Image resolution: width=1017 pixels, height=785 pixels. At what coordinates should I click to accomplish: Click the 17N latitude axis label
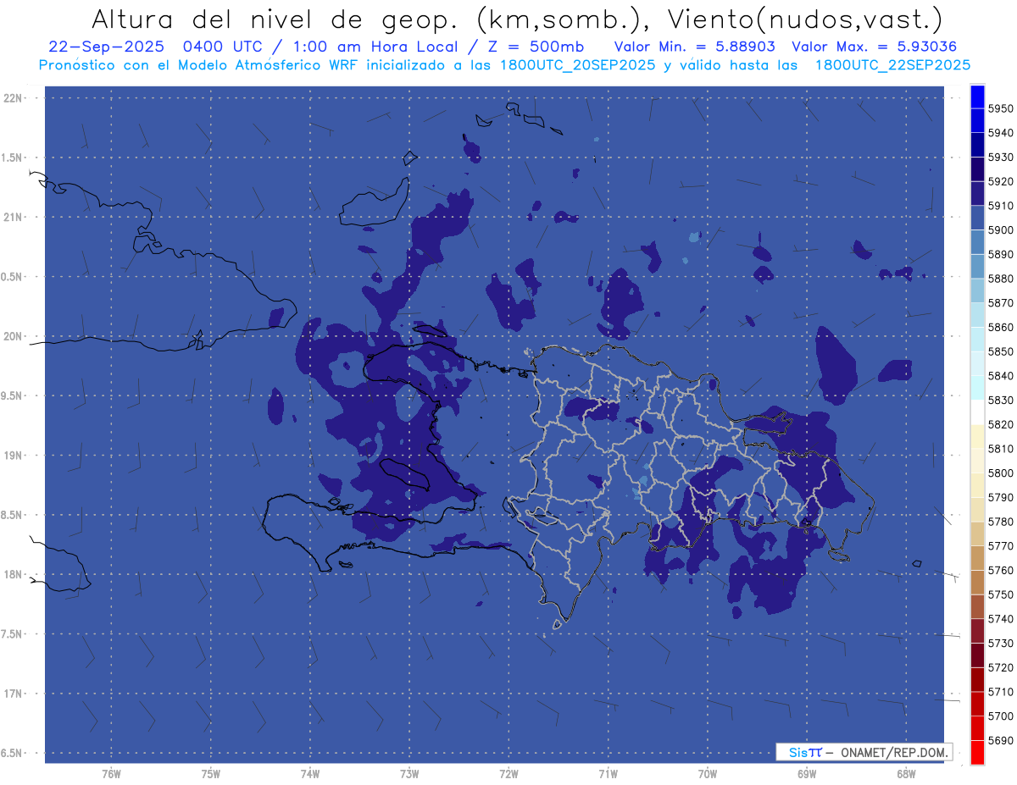pos(14,694)
